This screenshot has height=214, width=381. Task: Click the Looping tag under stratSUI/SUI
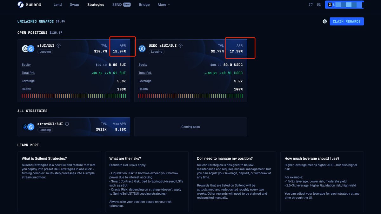(x=45, y=130)
